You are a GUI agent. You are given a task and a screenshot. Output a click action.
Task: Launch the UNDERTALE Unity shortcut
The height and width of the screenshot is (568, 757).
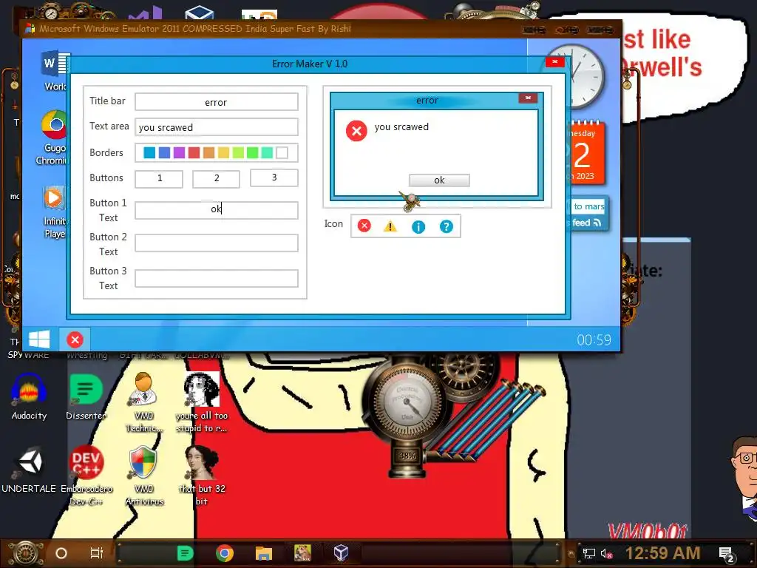29,470
